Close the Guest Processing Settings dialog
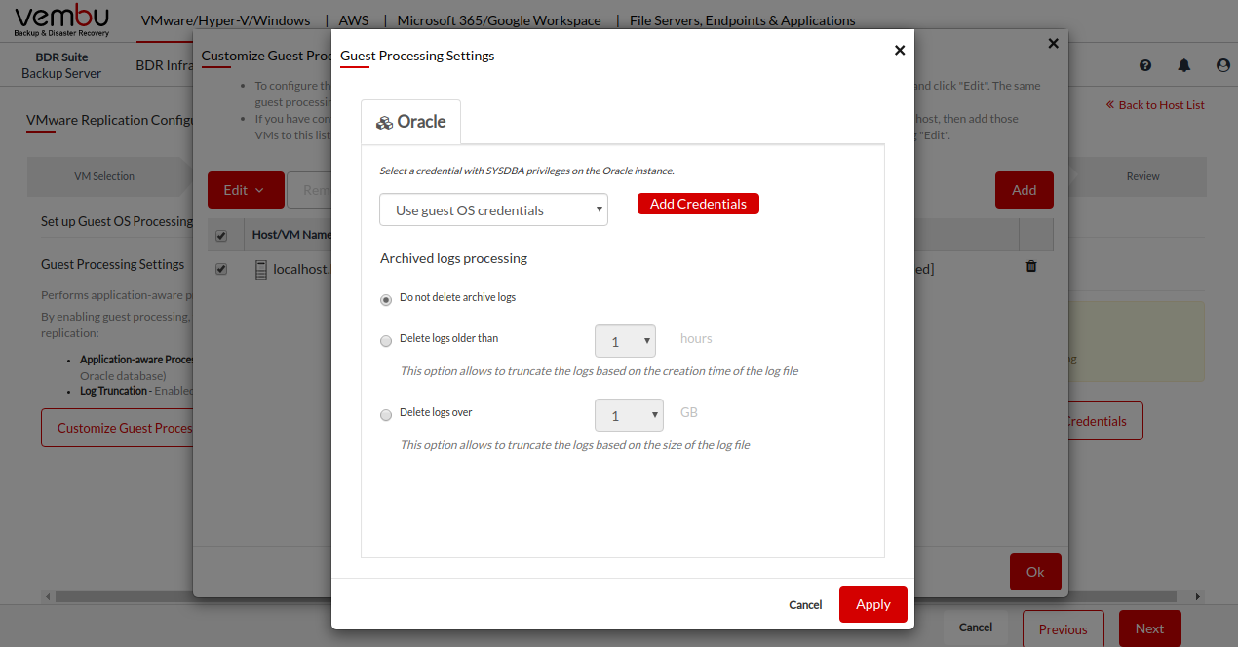The height and width of the screenshot is (647, 1238). click(900, 50)
